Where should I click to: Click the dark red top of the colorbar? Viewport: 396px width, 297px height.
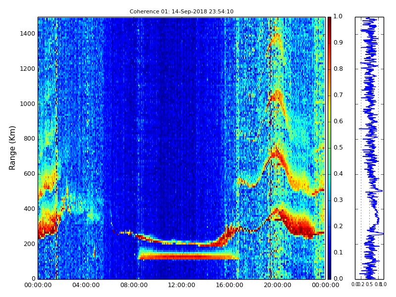[x=329, y=21]
